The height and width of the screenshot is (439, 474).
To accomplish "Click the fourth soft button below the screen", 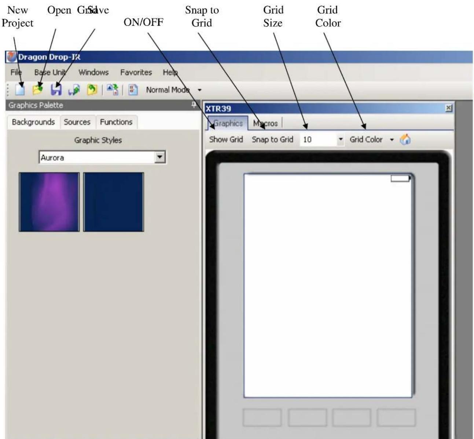I will point(397,418).
